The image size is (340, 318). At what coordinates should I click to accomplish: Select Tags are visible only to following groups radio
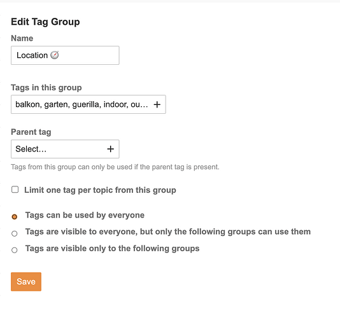tap(15, 250)
